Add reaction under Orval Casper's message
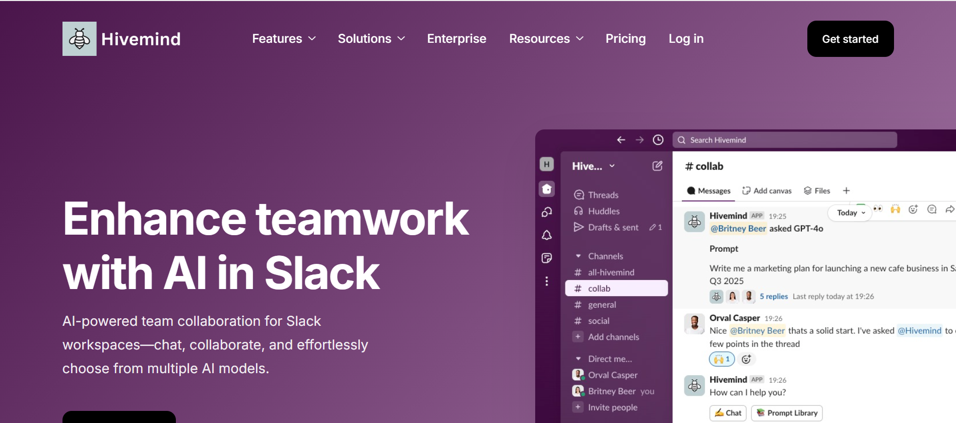This screenshot has width=956, height=423. [x=746, y=359]
